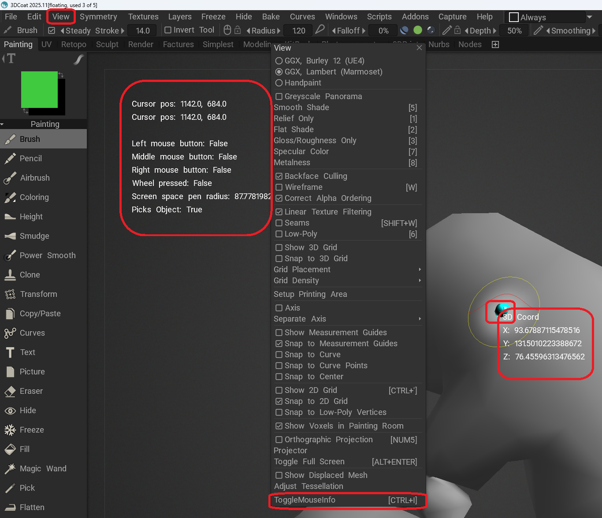602x518 pixels.
Task: Toggle Backface Culling off
Action: pos(279,176)
